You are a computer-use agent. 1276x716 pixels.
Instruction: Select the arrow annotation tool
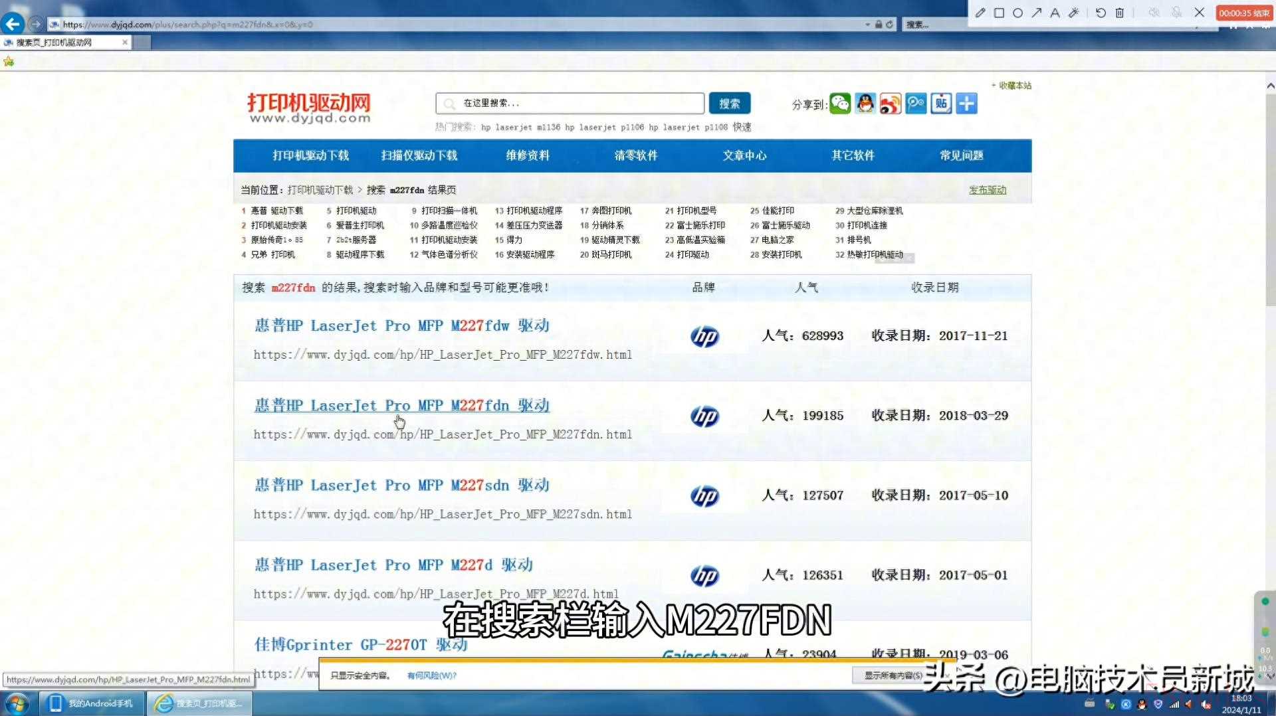(x=1036, y=13)
